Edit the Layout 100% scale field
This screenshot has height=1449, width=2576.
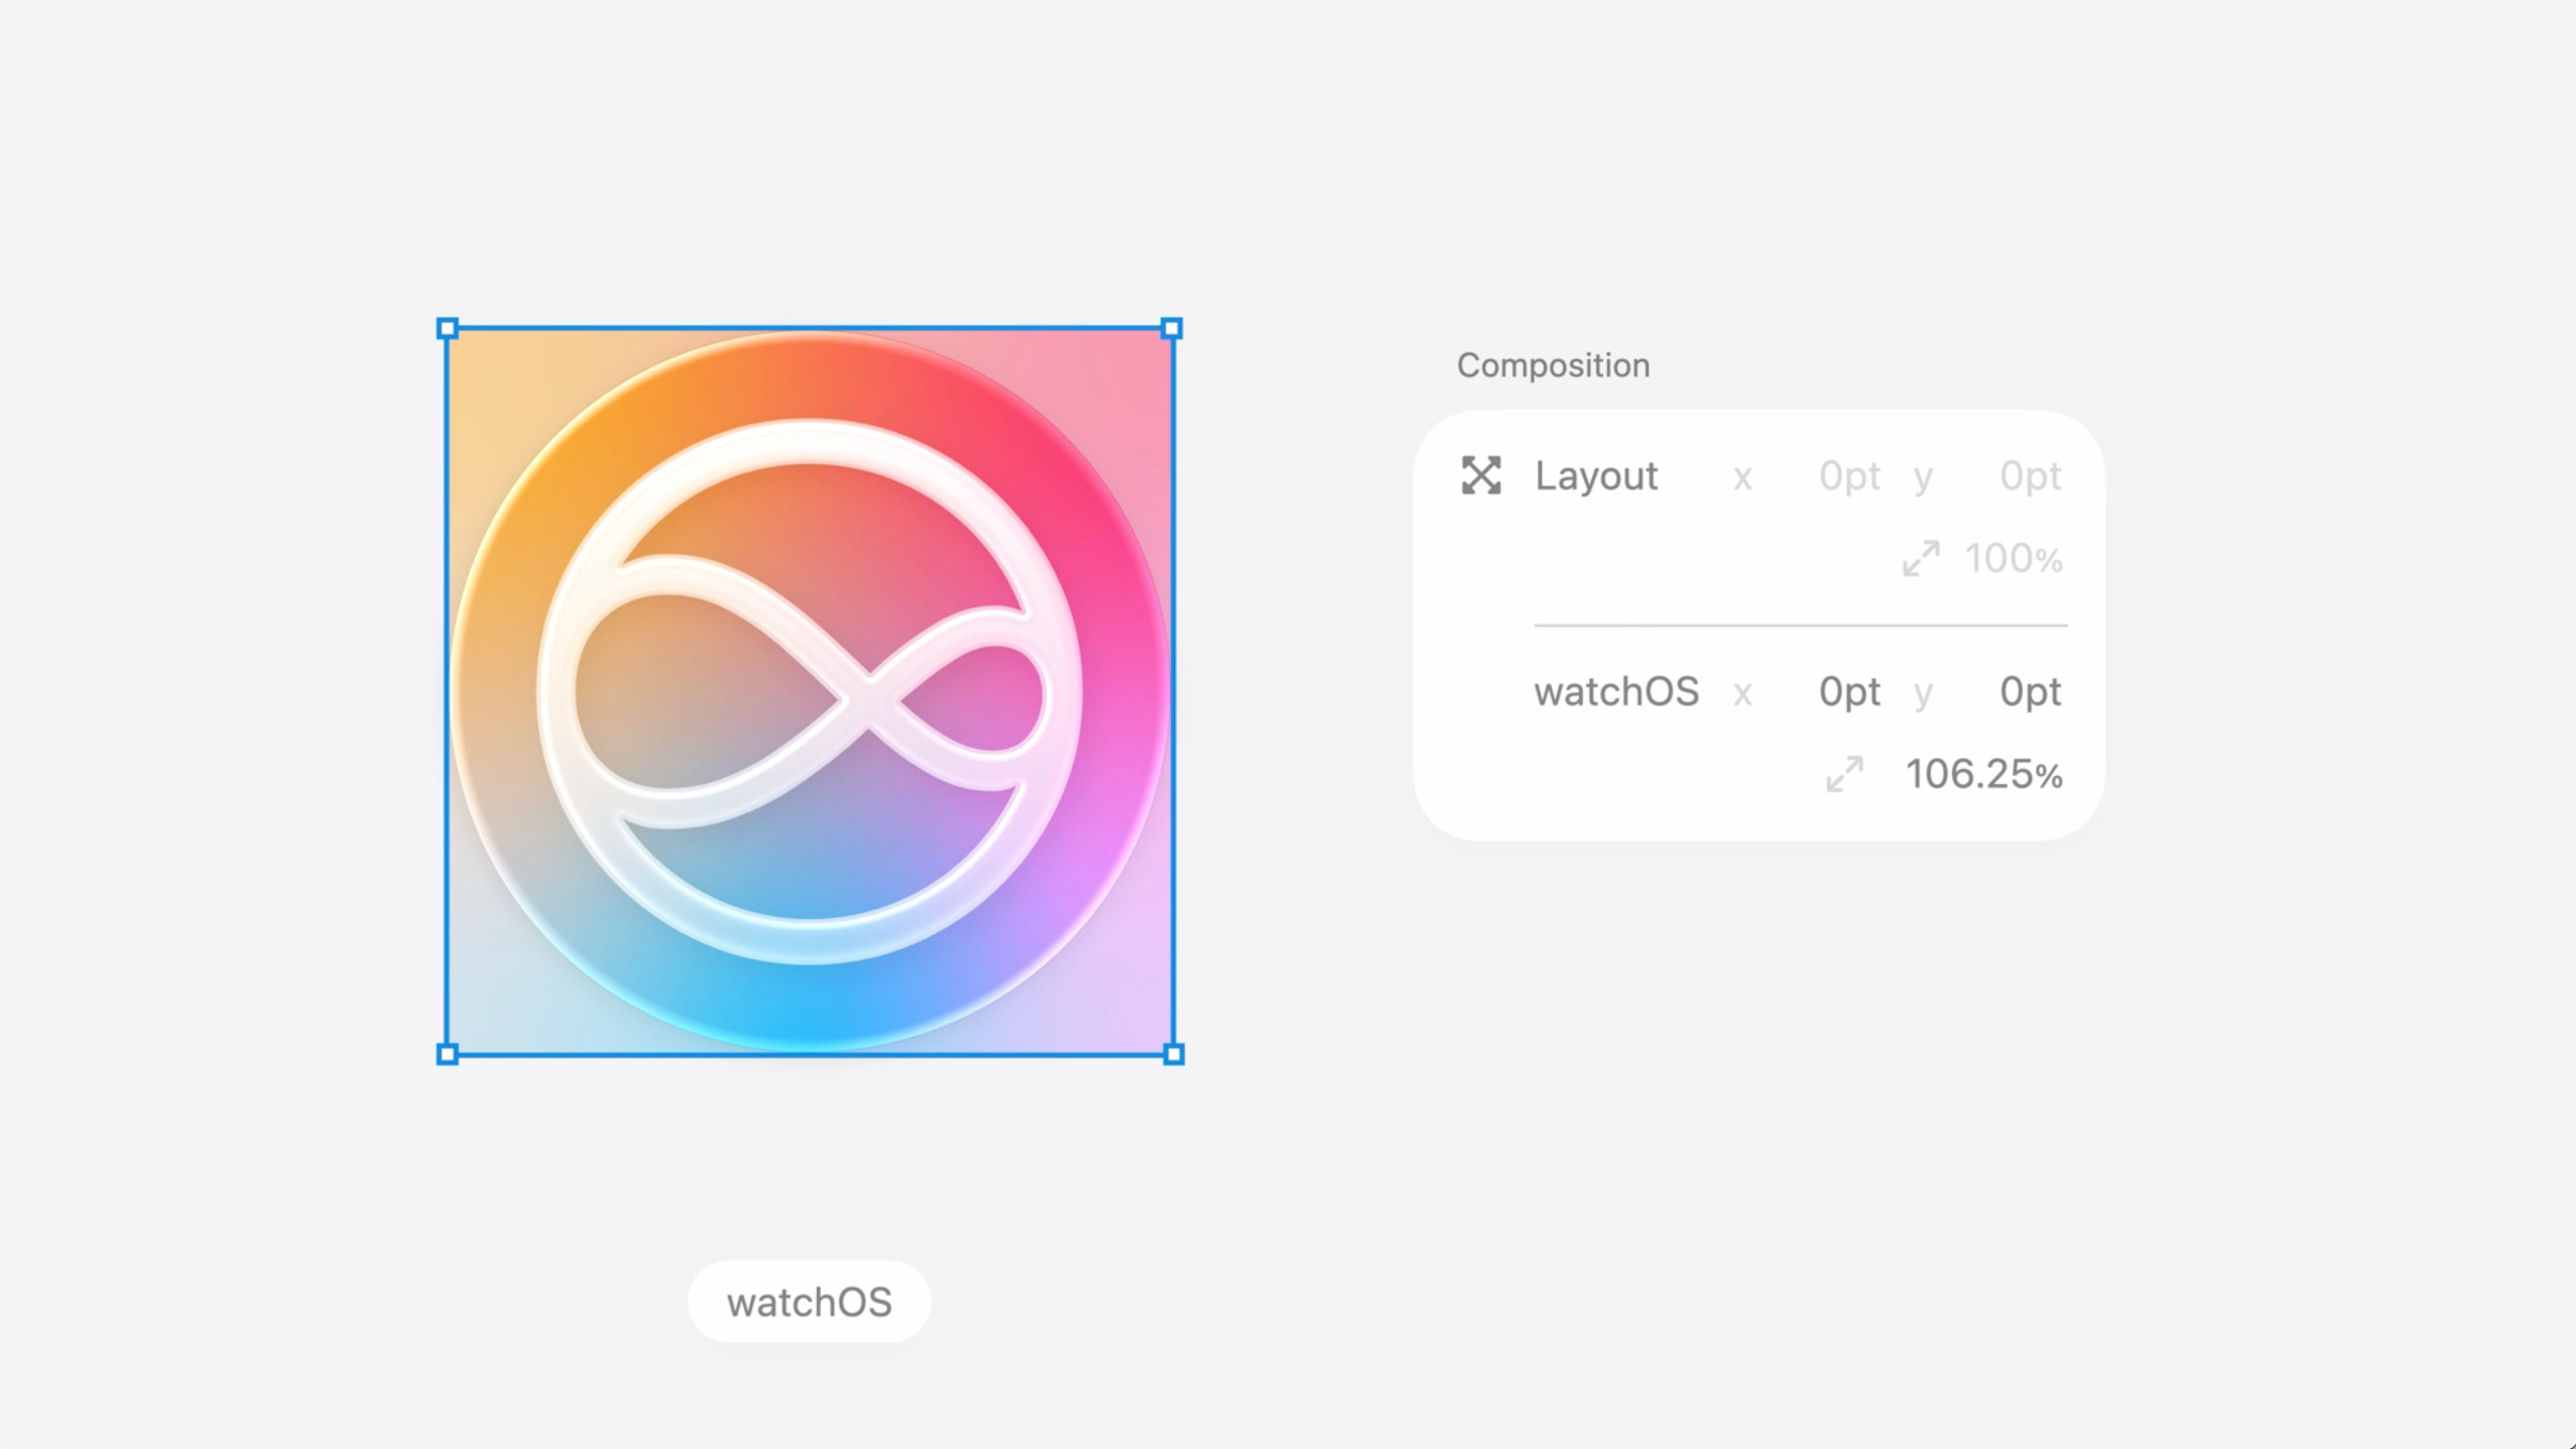2013,559
